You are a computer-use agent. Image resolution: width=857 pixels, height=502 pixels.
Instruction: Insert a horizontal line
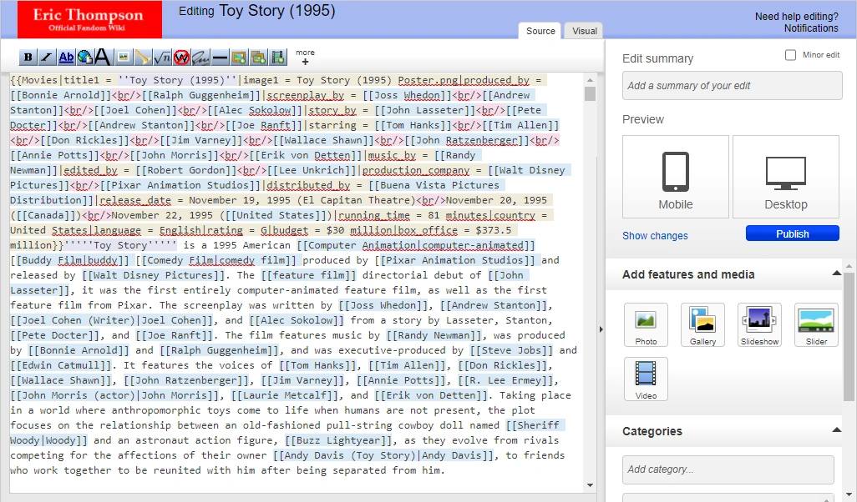pyautogui.click(x=220, y=57)
